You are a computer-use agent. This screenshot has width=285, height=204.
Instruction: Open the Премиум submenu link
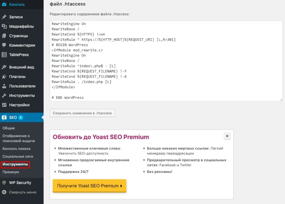point(11,172)
